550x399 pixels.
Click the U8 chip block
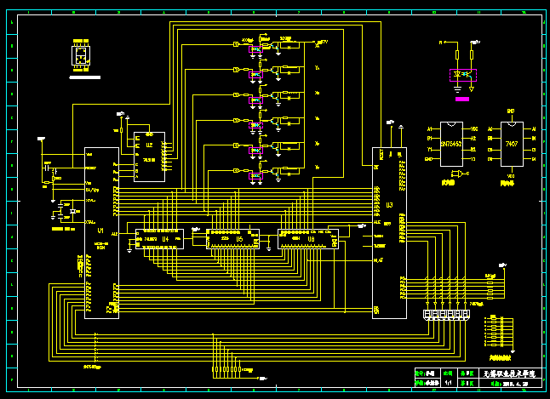pos(308,239)
